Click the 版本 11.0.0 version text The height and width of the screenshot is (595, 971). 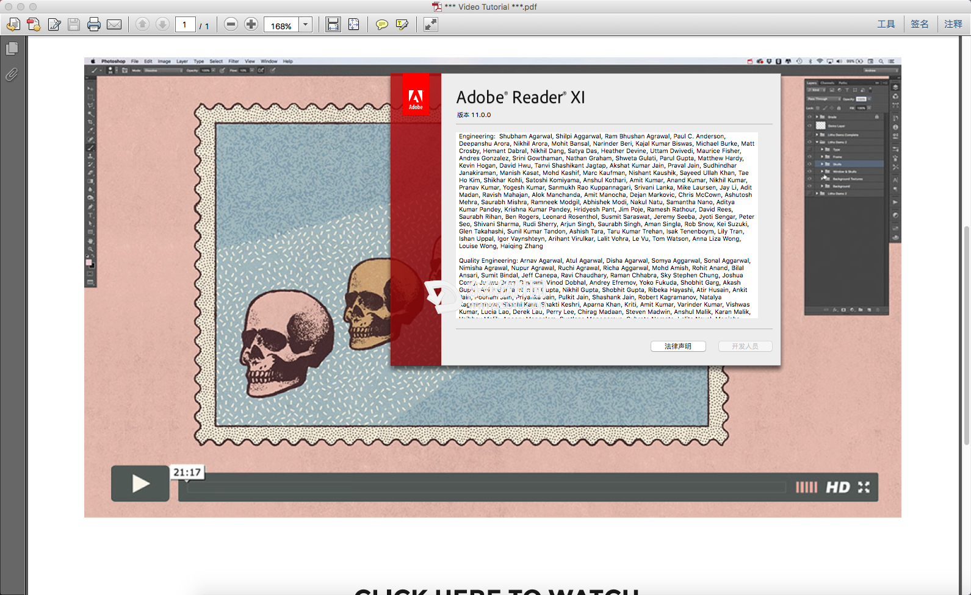(x=474, y=115)
